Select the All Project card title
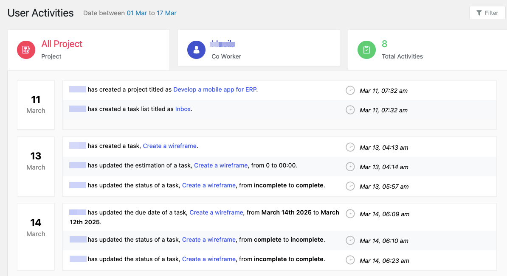This screenshot has width=507, height=276. 62,44
